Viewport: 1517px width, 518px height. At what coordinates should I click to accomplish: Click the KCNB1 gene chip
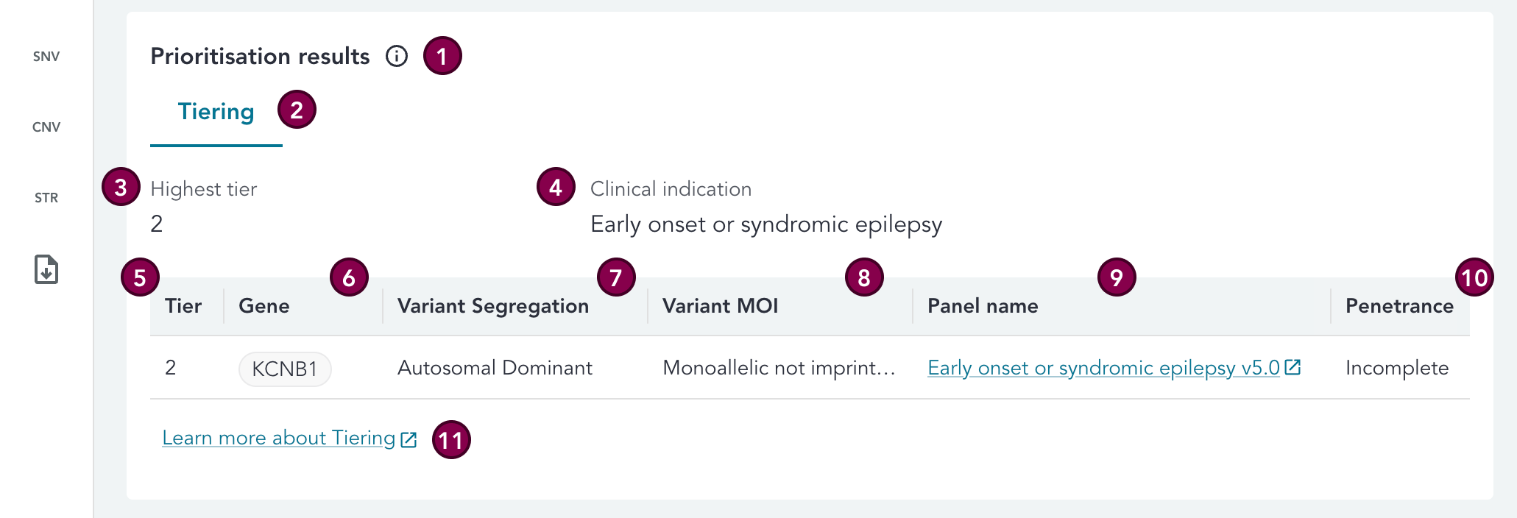pyautogui.click(x=285, y=369)
